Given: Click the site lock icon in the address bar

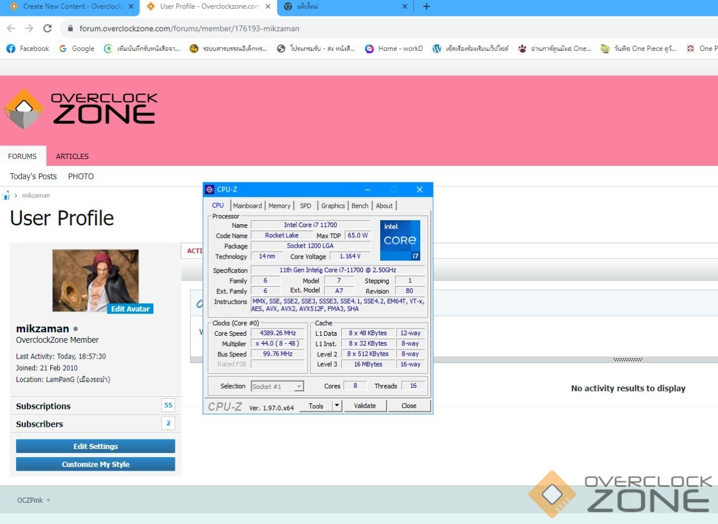Looking at the screenshot, I should (70, 29).
